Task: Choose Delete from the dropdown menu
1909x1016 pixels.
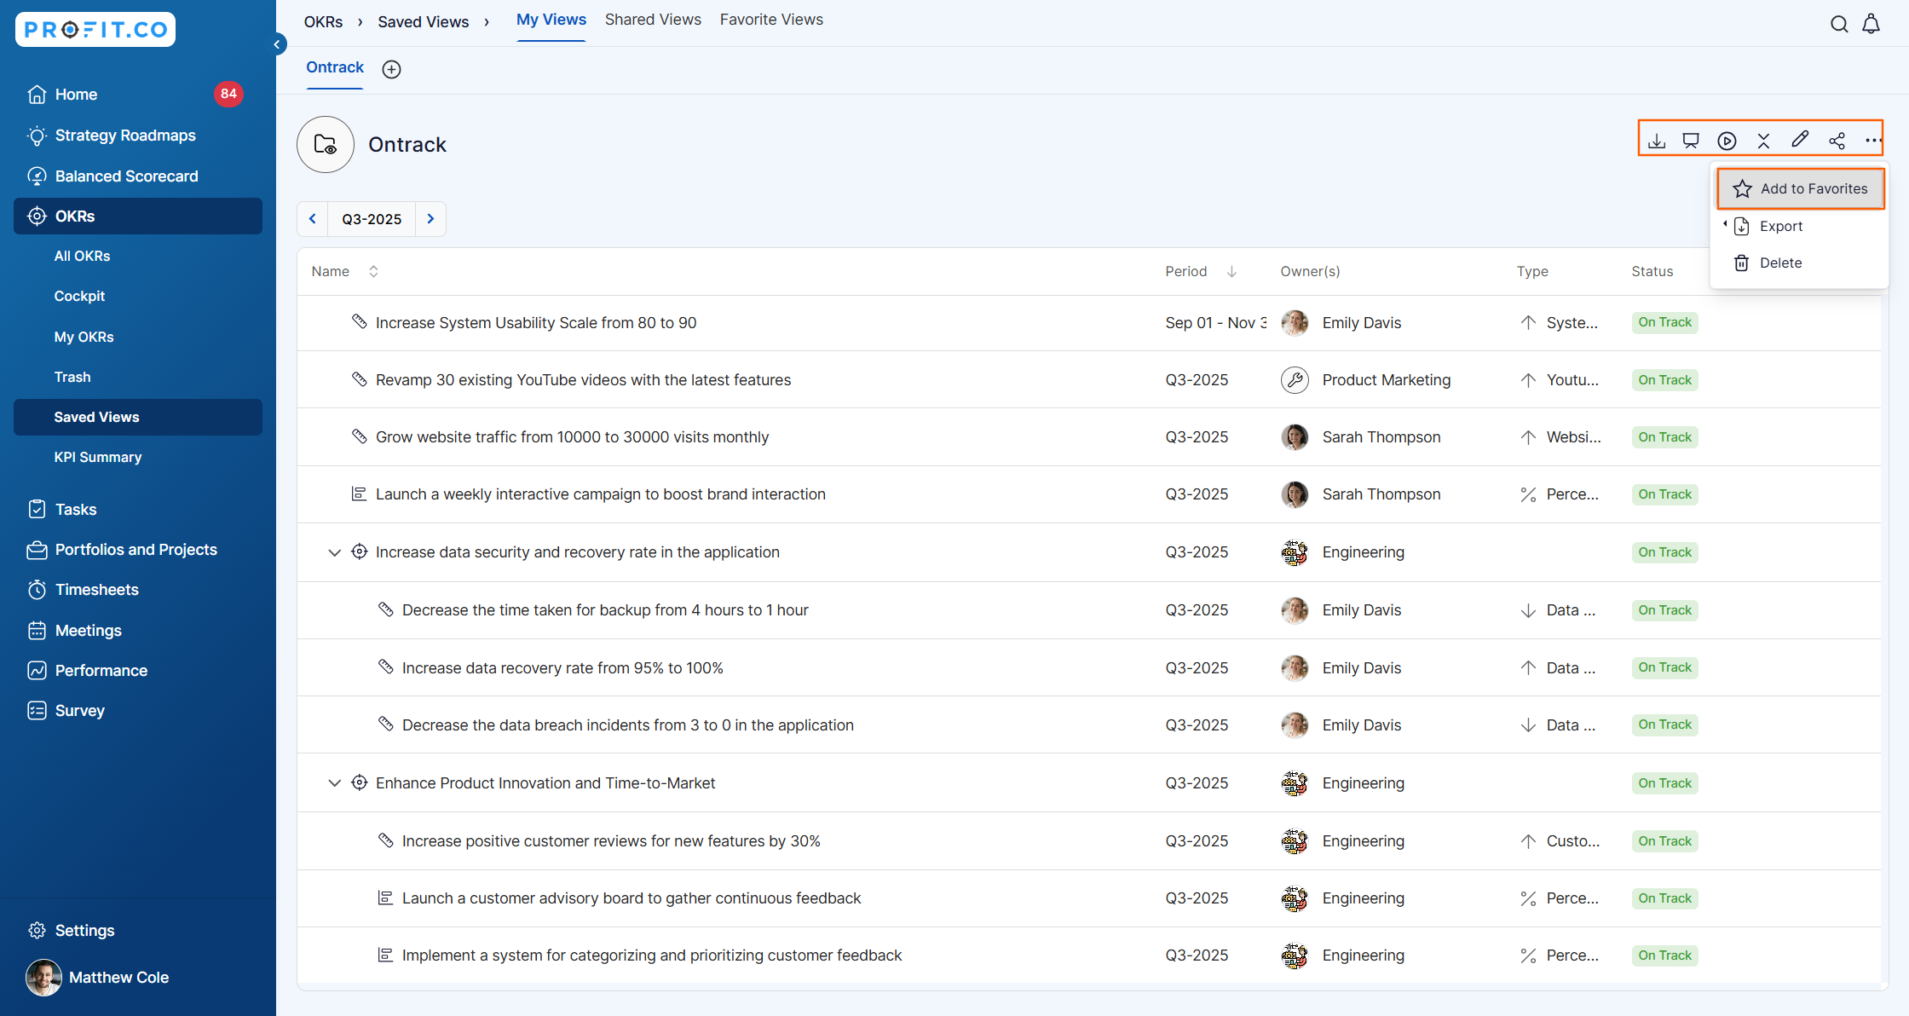Action: tap(1779, 263)
